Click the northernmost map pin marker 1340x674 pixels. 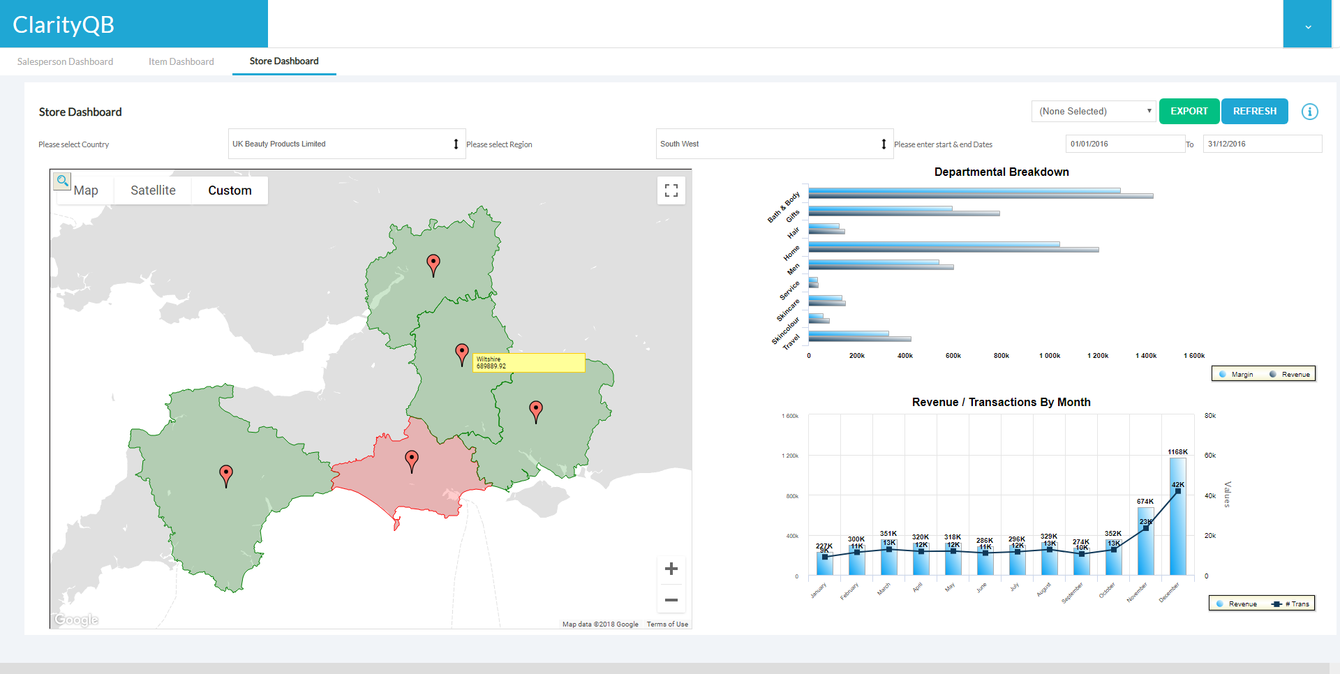[433, 264]
